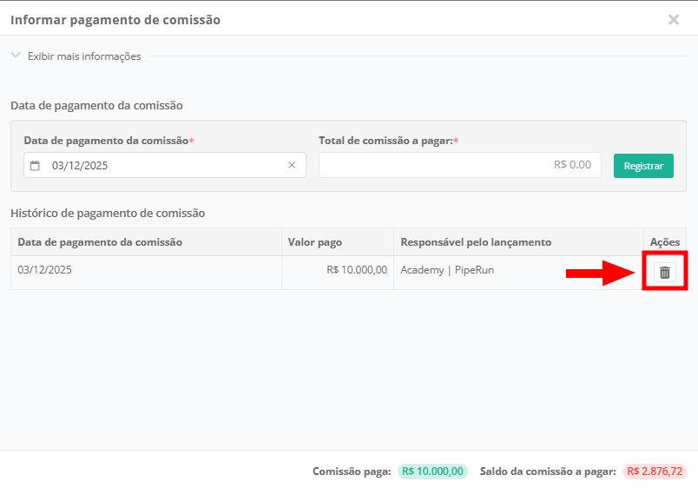Screen dimensions: 698x488
Task: Click Data de pagamento column header in table
Action: pos(100,242)
